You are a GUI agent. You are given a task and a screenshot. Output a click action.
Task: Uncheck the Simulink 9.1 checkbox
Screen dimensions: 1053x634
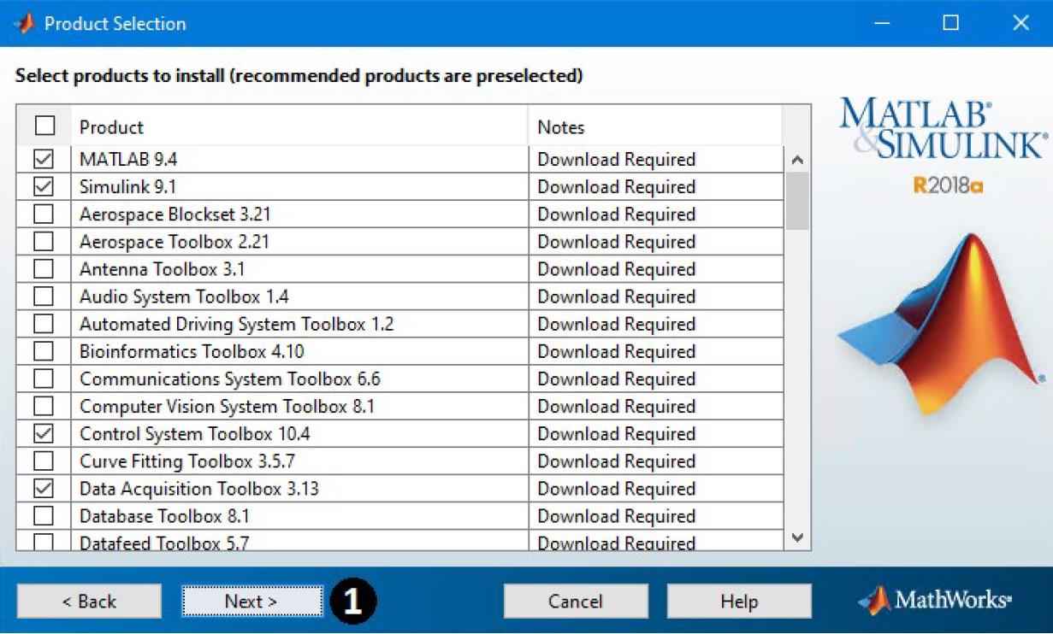tap(43, 187)
